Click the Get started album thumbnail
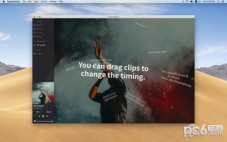Screen dimensions: 227x142 tap(43, 93)
